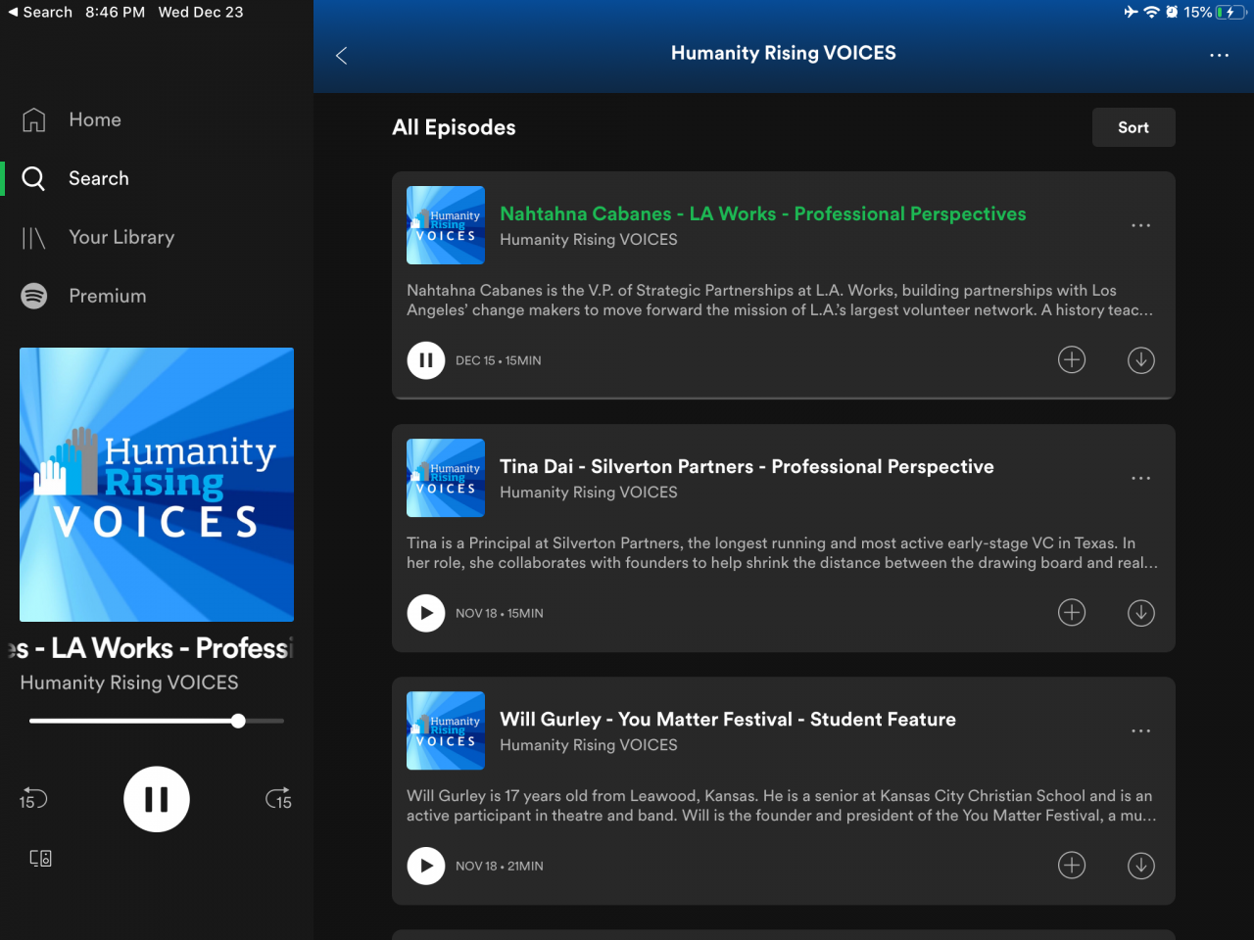Tap the now playing track title in sidebar
1254x940 pixels.
tap(153, 648)
